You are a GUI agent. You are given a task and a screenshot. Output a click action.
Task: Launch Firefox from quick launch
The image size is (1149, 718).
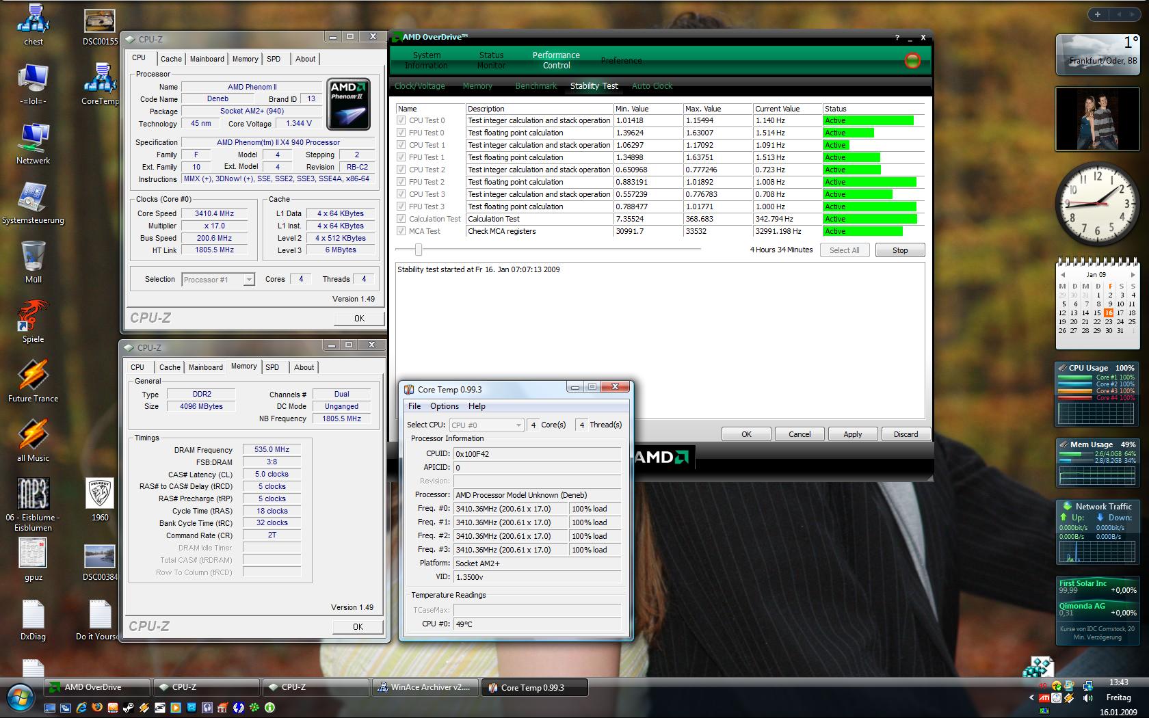click(97, 708)
